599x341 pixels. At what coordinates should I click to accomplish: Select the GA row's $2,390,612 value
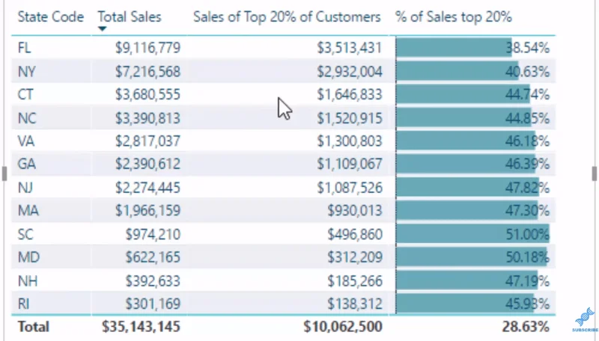(x=148, y=164)
